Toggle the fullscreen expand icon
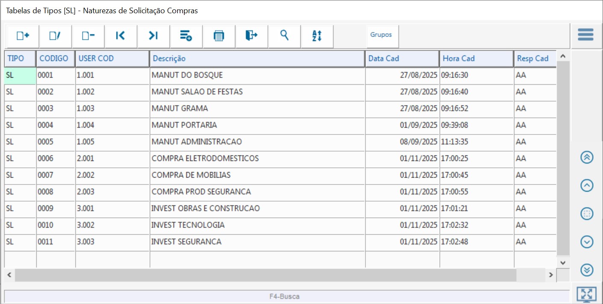This screenshot has width=603, height=304. (586, 295)
